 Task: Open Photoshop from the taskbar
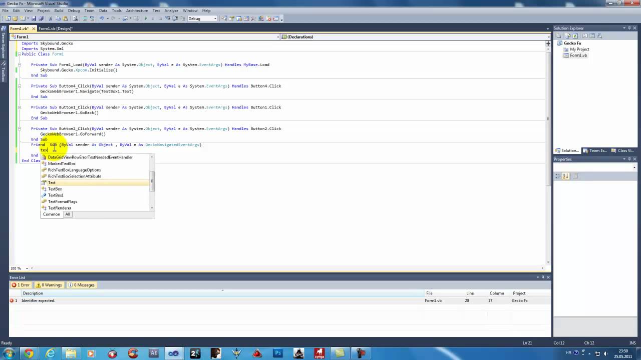click(278, 353)
